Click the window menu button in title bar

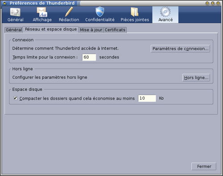[5, 3]
